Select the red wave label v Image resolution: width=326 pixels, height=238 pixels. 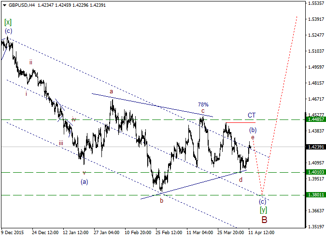coord(84,173)
